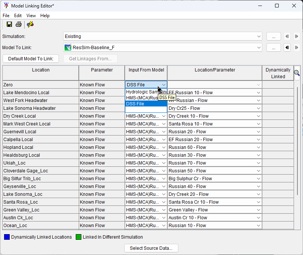Click the linking tool icon beside Print
Viewport: 303px width, 255px height.
click(x=30, y=25)
